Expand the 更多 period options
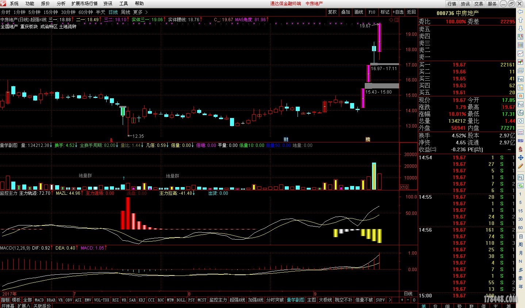This screenshot has height=308, width=525. pyautogui.click(x=141, y=12)
